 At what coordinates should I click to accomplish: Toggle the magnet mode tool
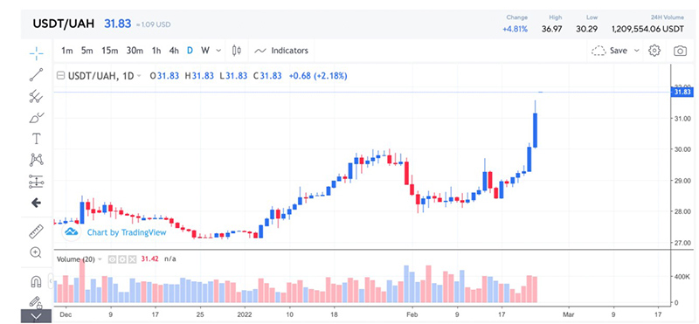point(36,282)
